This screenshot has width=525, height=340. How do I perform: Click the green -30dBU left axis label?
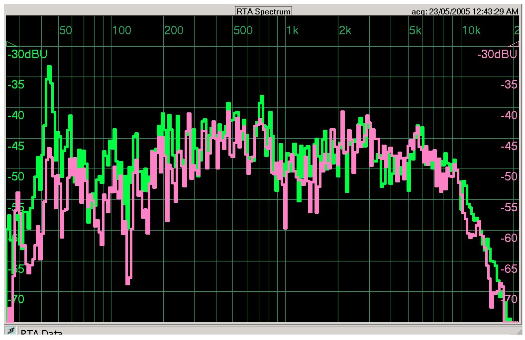click(x=27, y=54)
